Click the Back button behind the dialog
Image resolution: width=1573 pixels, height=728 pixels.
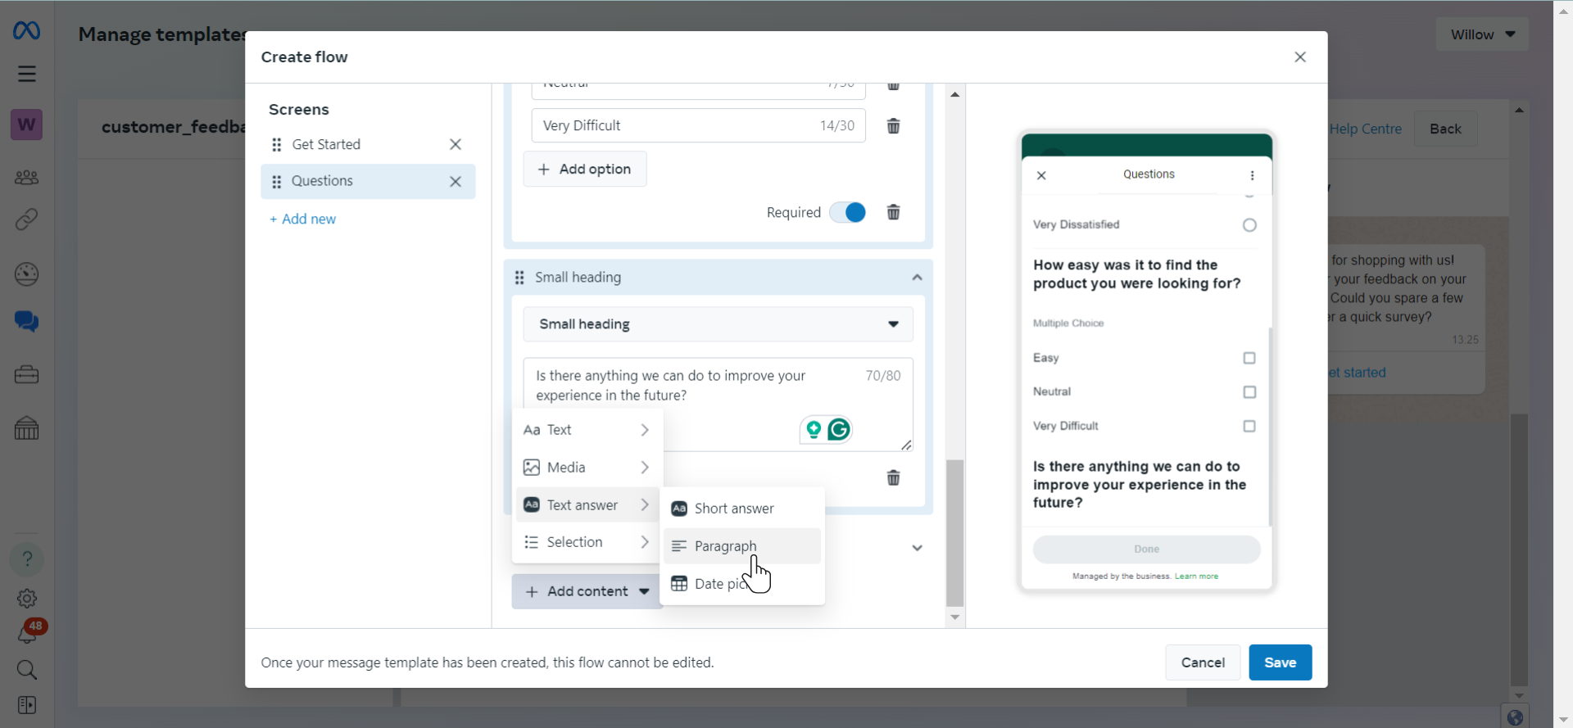(1445, 129)
